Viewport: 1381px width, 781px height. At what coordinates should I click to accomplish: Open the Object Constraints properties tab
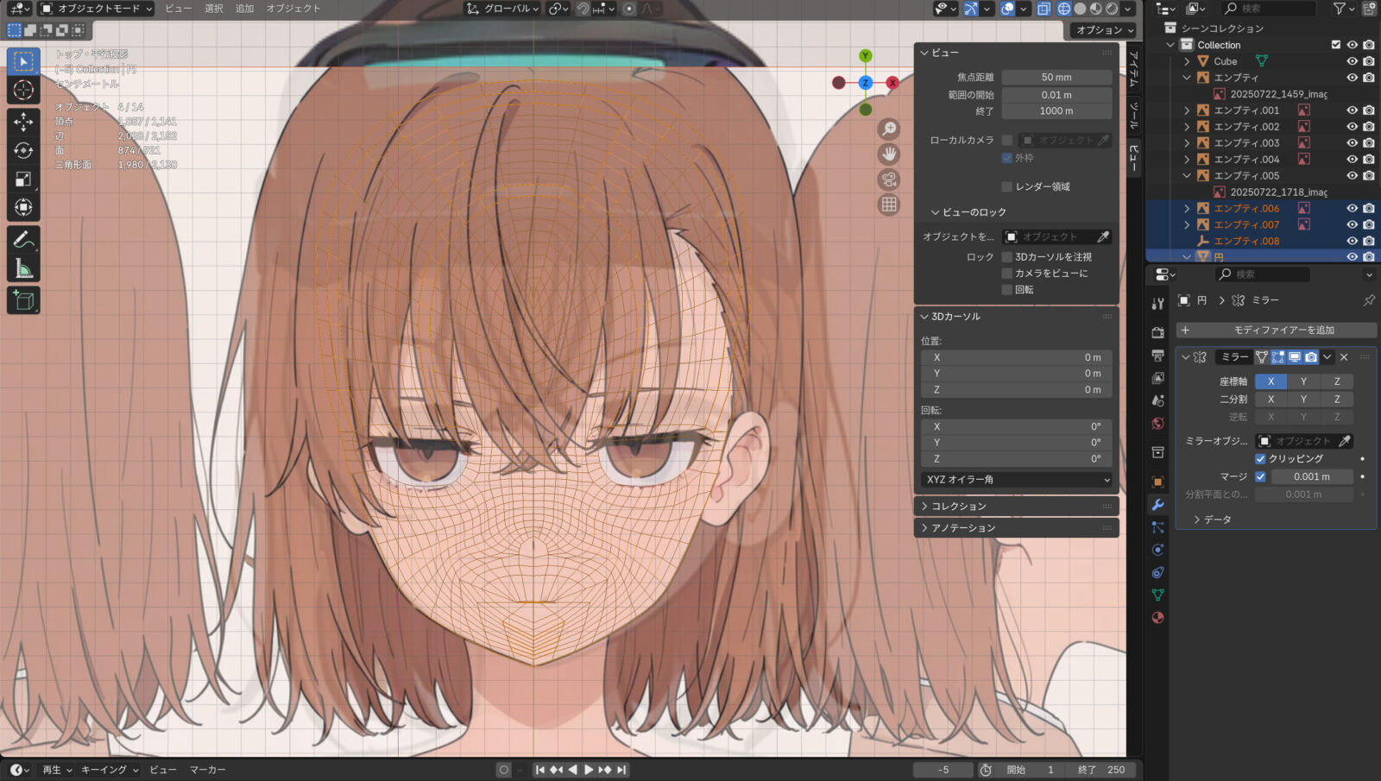coord(1157,572)
